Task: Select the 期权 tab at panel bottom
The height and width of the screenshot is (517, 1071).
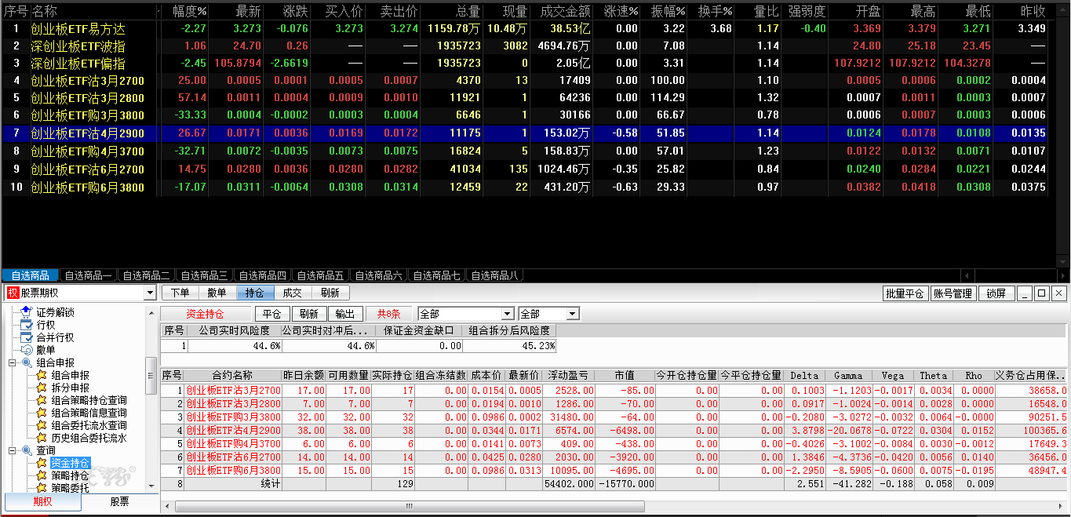Action: pyautogui.click(x=42, y=502)
